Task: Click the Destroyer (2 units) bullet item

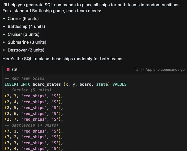Action: pos(26,50)
